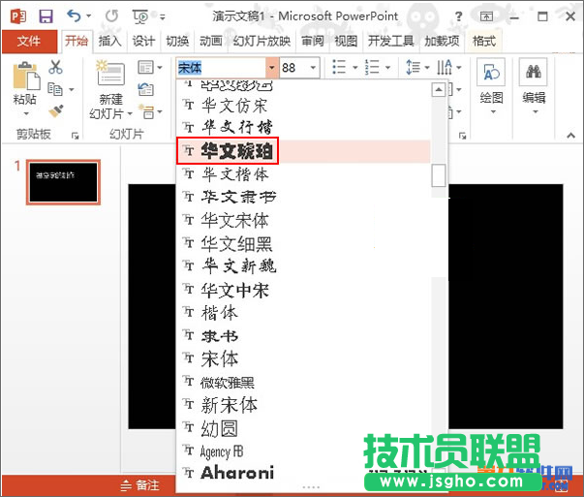Viewport: 584px width, 497px height.
Task: Choose 宋体 font from list
Action: pos(303,358)
